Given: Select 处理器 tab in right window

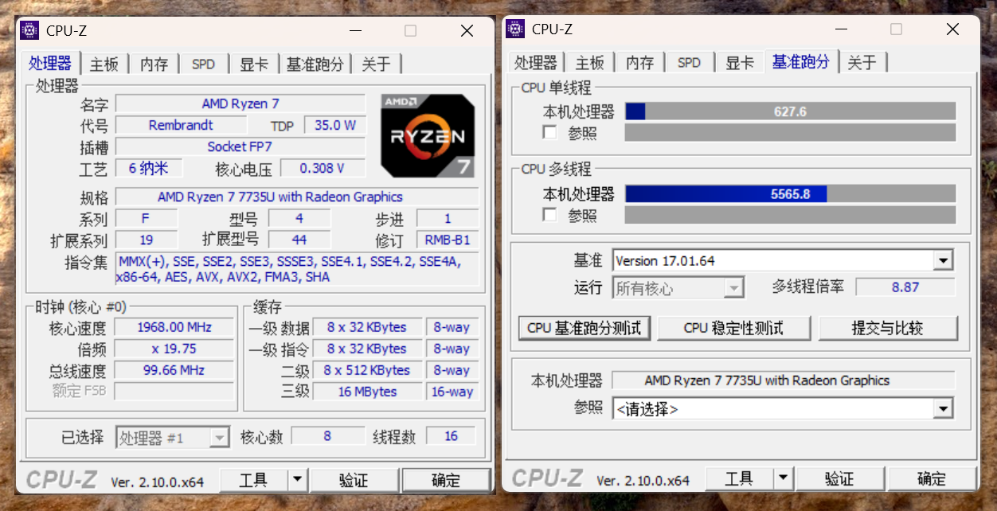Looking at the screenshot, I should coord(535,63).
